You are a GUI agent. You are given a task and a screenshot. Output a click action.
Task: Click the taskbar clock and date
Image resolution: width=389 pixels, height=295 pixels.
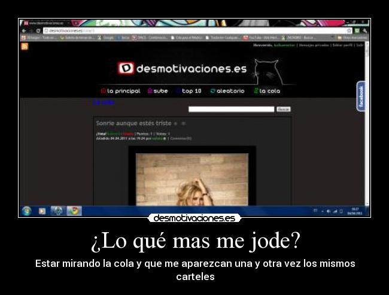click(355, 211)
